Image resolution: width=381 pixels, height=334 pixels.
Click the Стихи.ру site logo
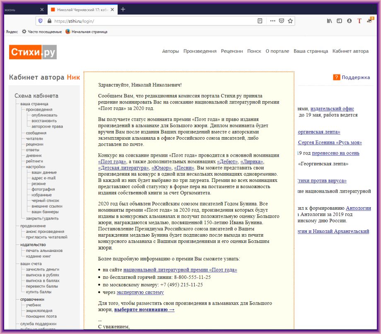coord(33,52)
